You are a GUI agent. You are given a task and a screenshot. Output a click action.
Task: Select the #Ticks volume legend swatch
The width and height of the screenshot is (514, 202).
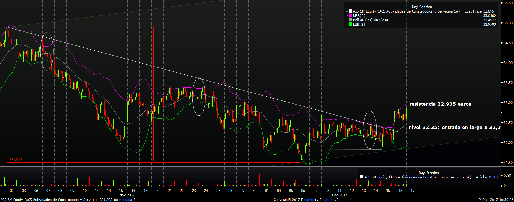tap(362, 177)
